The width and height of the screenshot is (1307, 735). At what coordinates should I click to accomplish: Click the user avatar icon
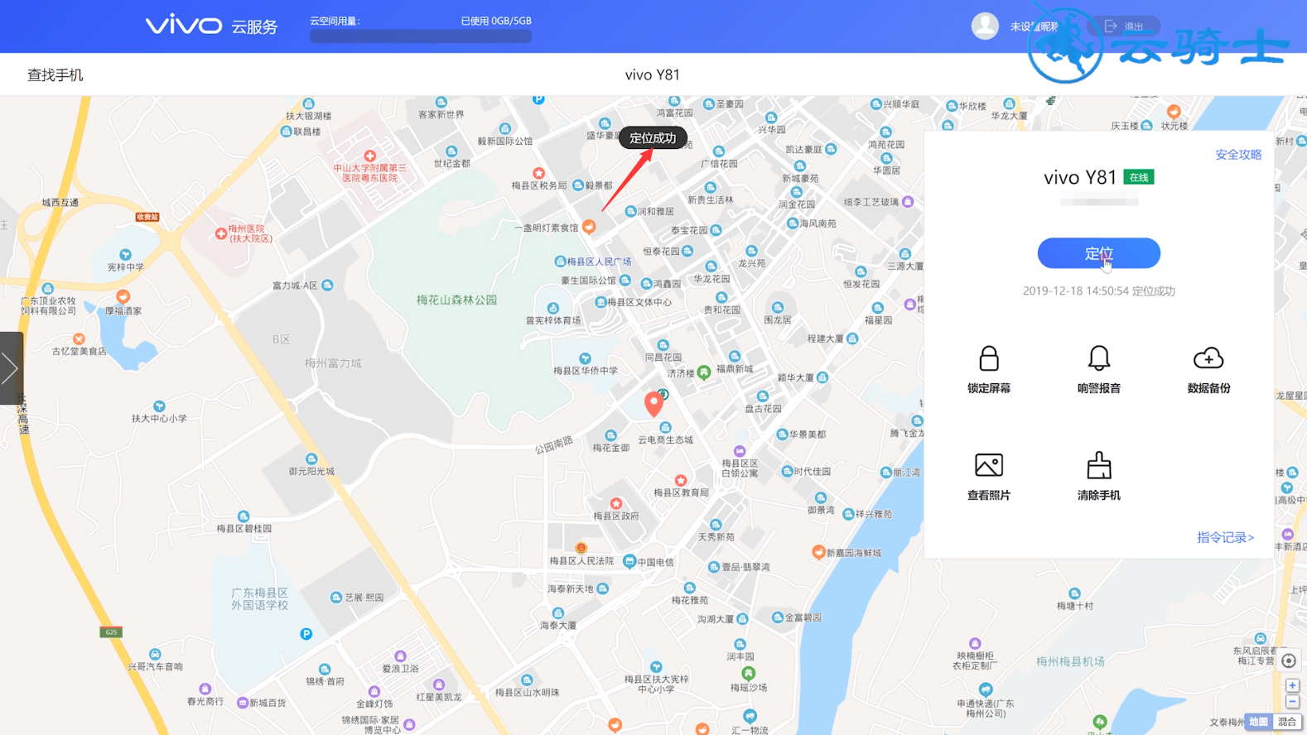click(x=985, y=26)
